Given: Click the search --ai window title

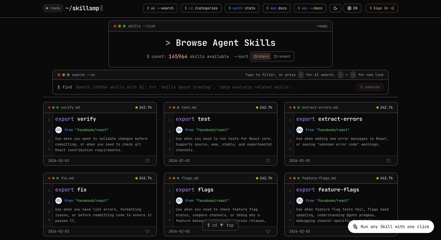Looking at the screenshot, I should tap(83, 75).
